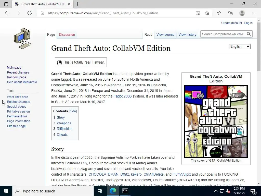Open the Windows Start button
Viewport: 261px width, 196px height.
(6, 191)
